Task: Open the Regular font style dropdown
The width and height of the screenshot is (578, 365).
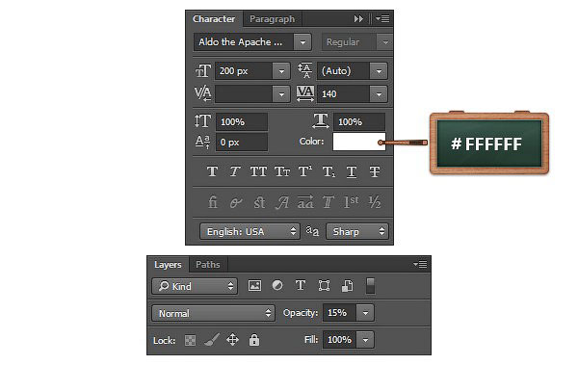Action: (385, 42)
